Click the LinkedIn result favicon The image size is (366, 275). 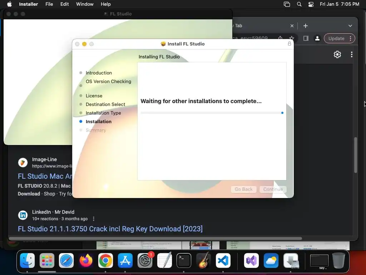(23, 215)
